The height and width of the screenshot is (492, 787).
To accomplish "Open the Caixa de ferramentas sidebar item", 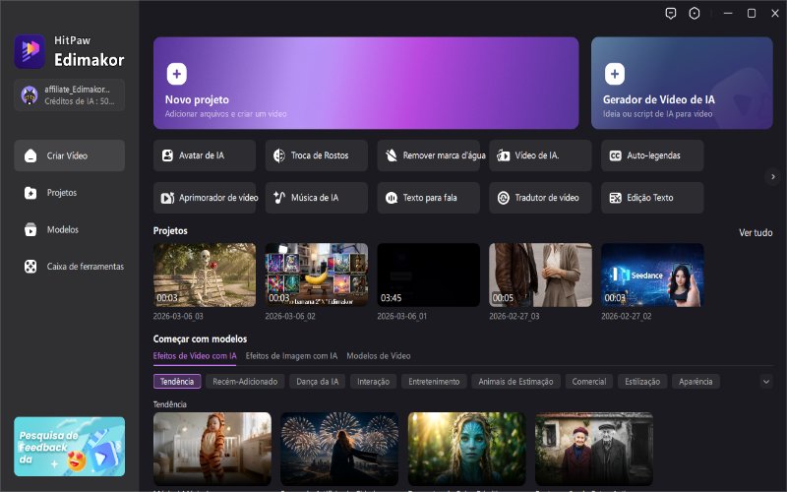I will [69, 267].
